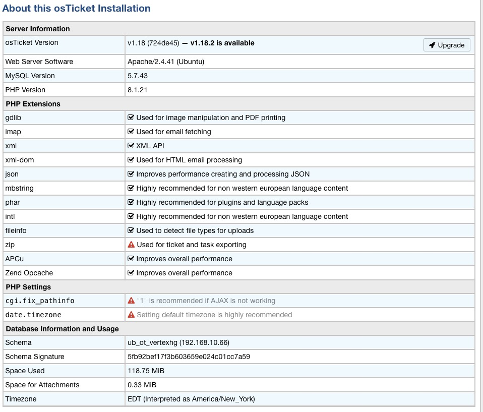Click the 'phar' extension name
This screenshot has height=412, width=483.
click(13, 202)
